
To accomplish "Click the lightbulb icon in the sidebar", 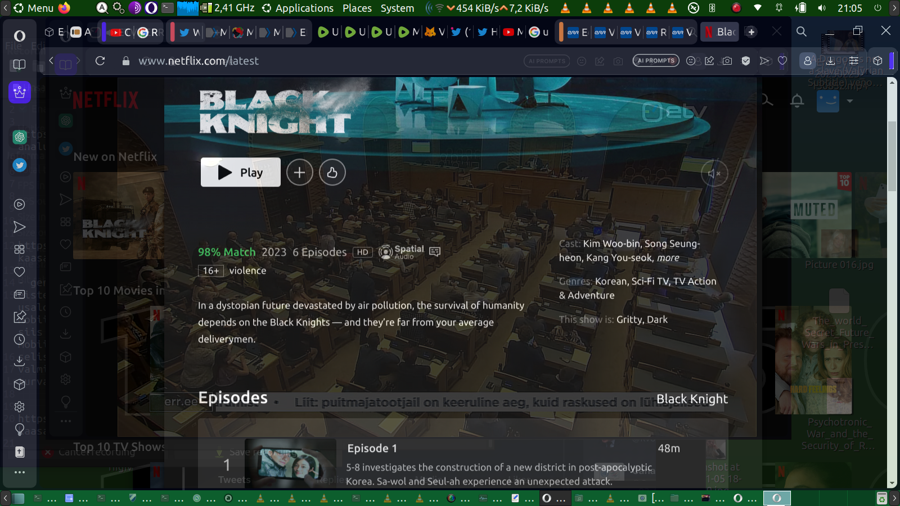I will pyautogui.click(x=20, y=430).
